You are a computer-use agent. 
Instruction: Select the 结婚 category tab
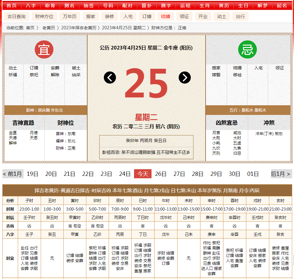166,16
